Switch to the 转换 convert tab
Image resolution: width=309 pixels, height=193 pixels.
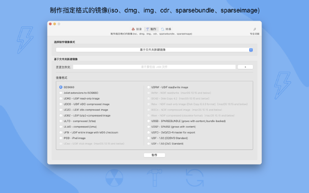[x=166, y=29]
